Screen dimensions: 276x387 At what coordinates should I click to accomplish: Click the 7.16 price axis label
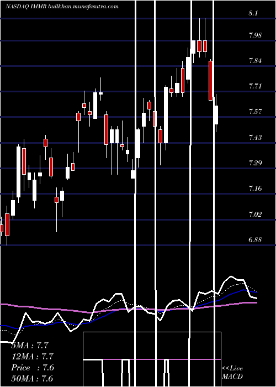[255, 189]
